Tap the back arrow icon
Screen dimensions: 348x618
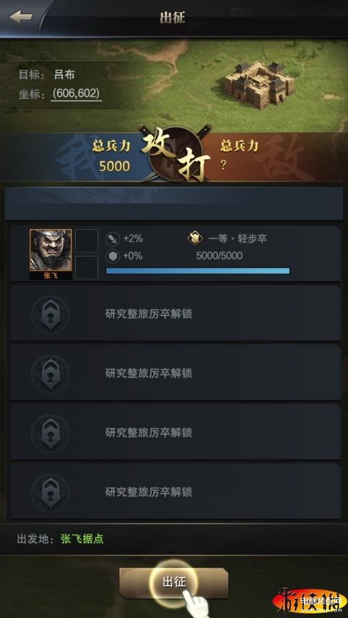pyautogui.click(x=21, y=17)
